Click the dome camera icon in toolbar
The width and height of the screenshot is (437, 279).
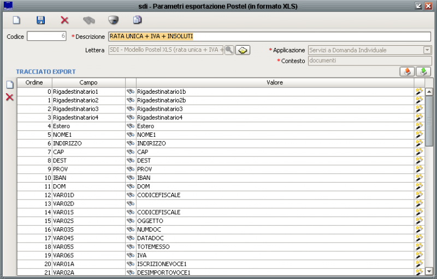(113, 20)
